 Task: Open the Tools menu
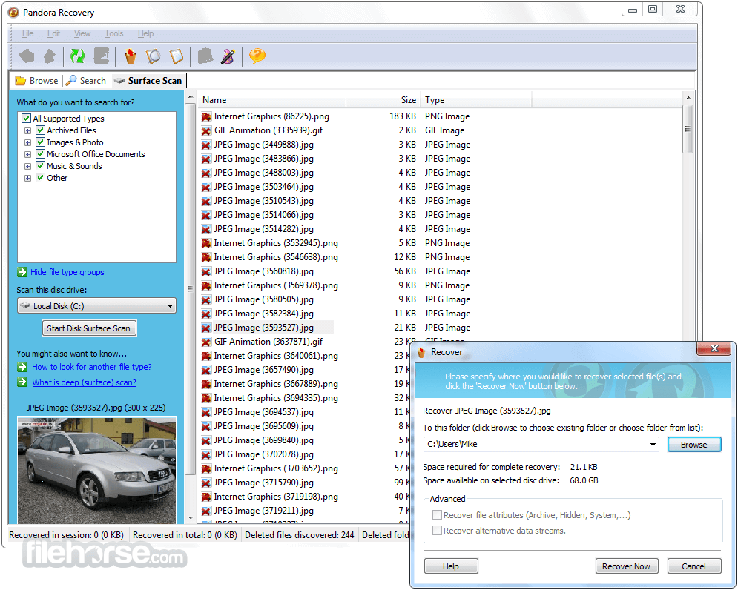coord(114,33)
